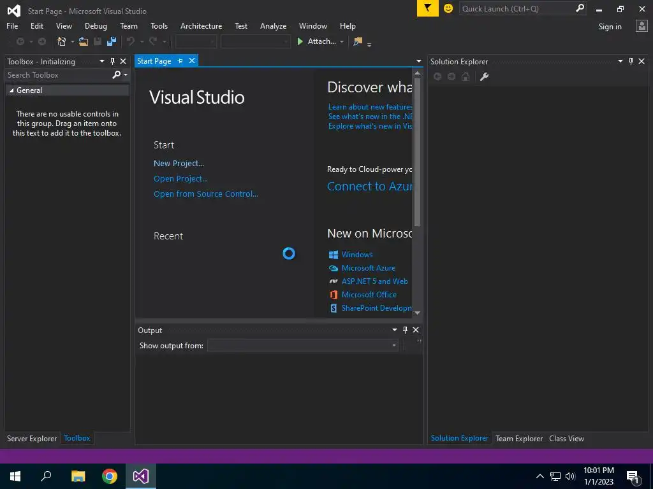Click the Find in Files toolbar icon
Image resolution: width=653 pixels, height=489 pixels.
(358, 41)
